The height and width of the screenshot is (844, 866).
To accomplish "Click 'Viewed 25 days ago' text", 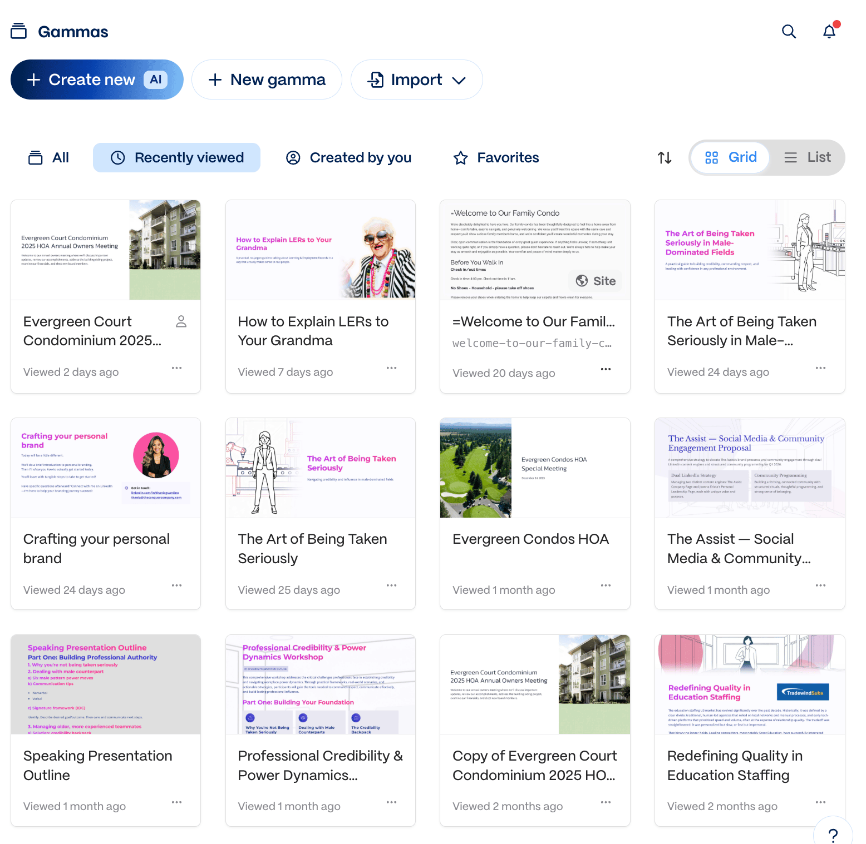I will [289, 590].
